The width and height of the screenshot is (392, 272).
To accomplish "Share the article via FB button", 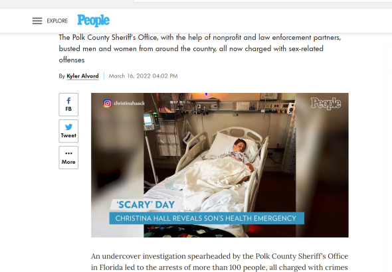I will coord(68,105).
